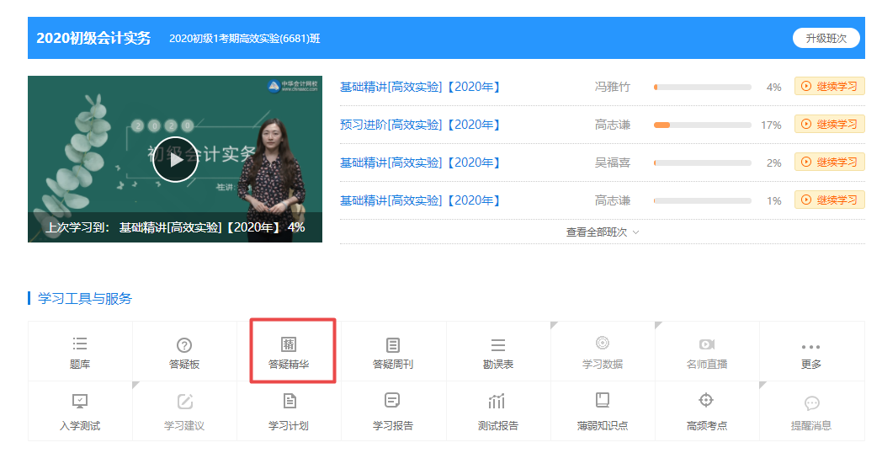Viewport: 882px width, 453px height.
Task: Continue learning 冯雅竹's 基础精讲 course
Action: click(829, 86)
